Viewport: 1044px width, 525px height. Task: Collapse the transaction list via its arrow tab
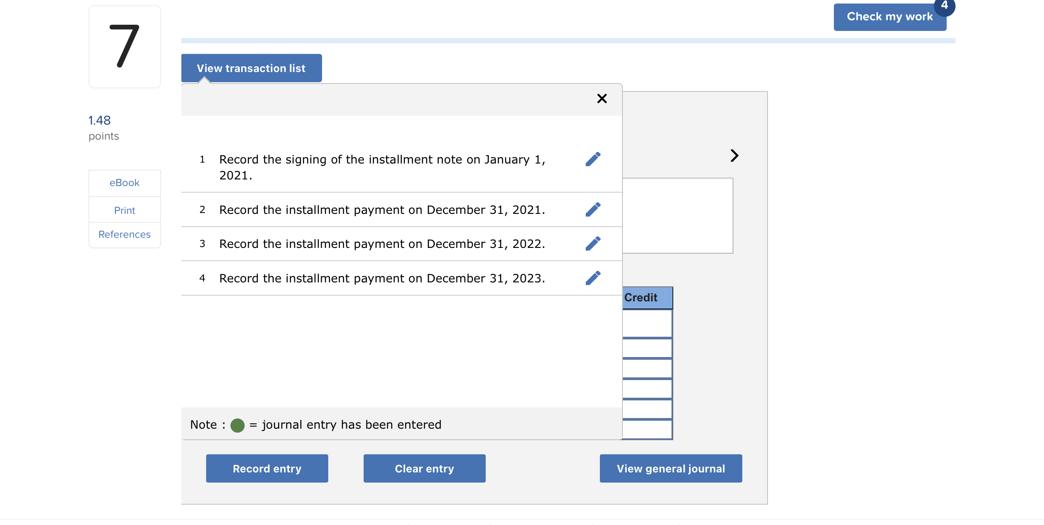204,80
